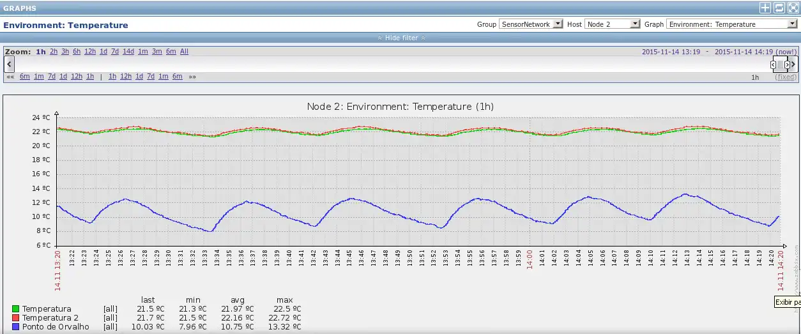801x334 pixels.
Task: Move forward 1h link after the separator
Action: (112, 77)
